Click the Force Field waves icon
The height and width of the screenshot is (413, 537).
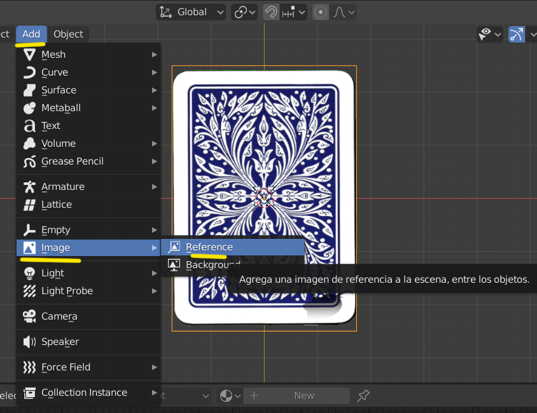pyautogui.click(x=29, y=367)
